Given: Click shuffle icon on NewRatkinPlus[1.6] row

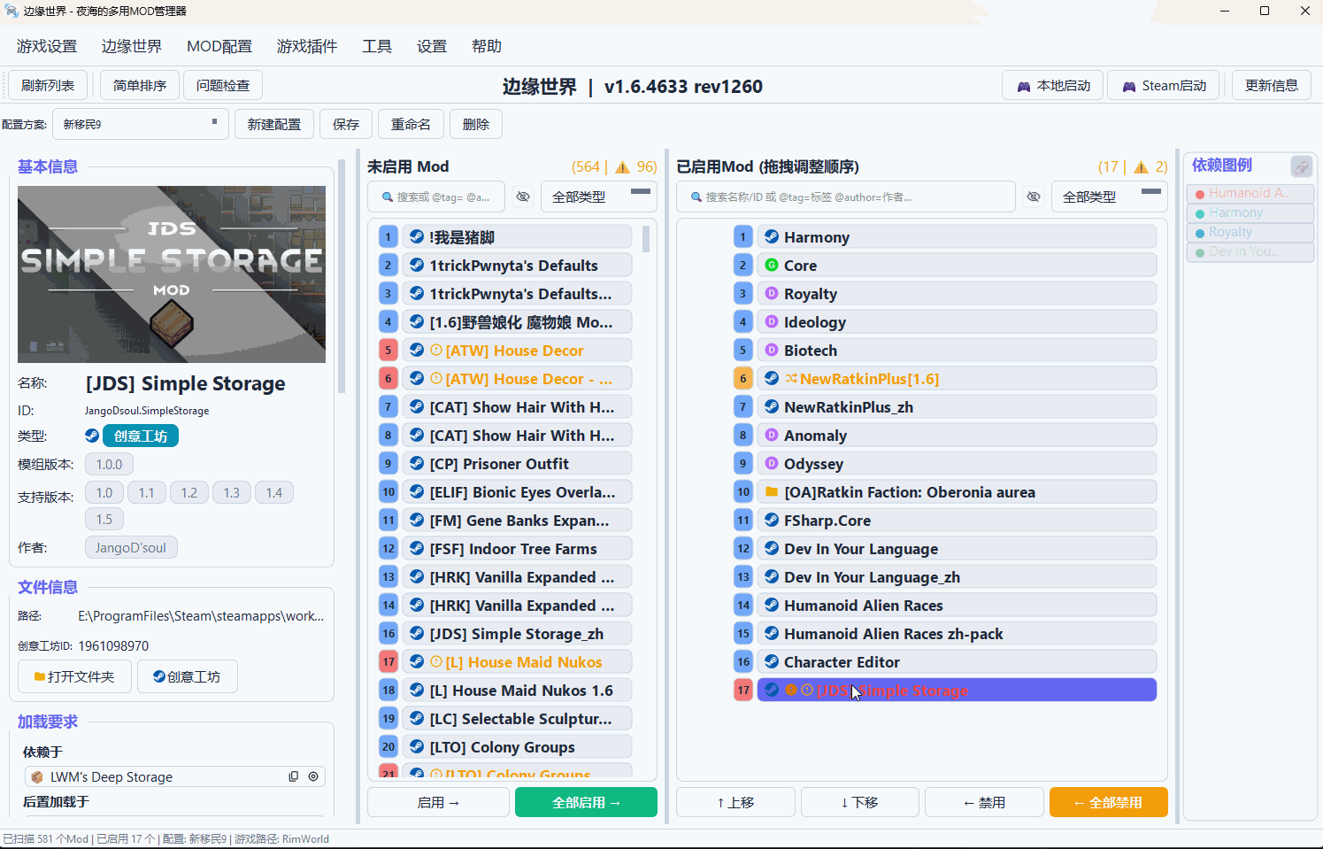Looking at the screenshot, I should click(x=791, y=378).
